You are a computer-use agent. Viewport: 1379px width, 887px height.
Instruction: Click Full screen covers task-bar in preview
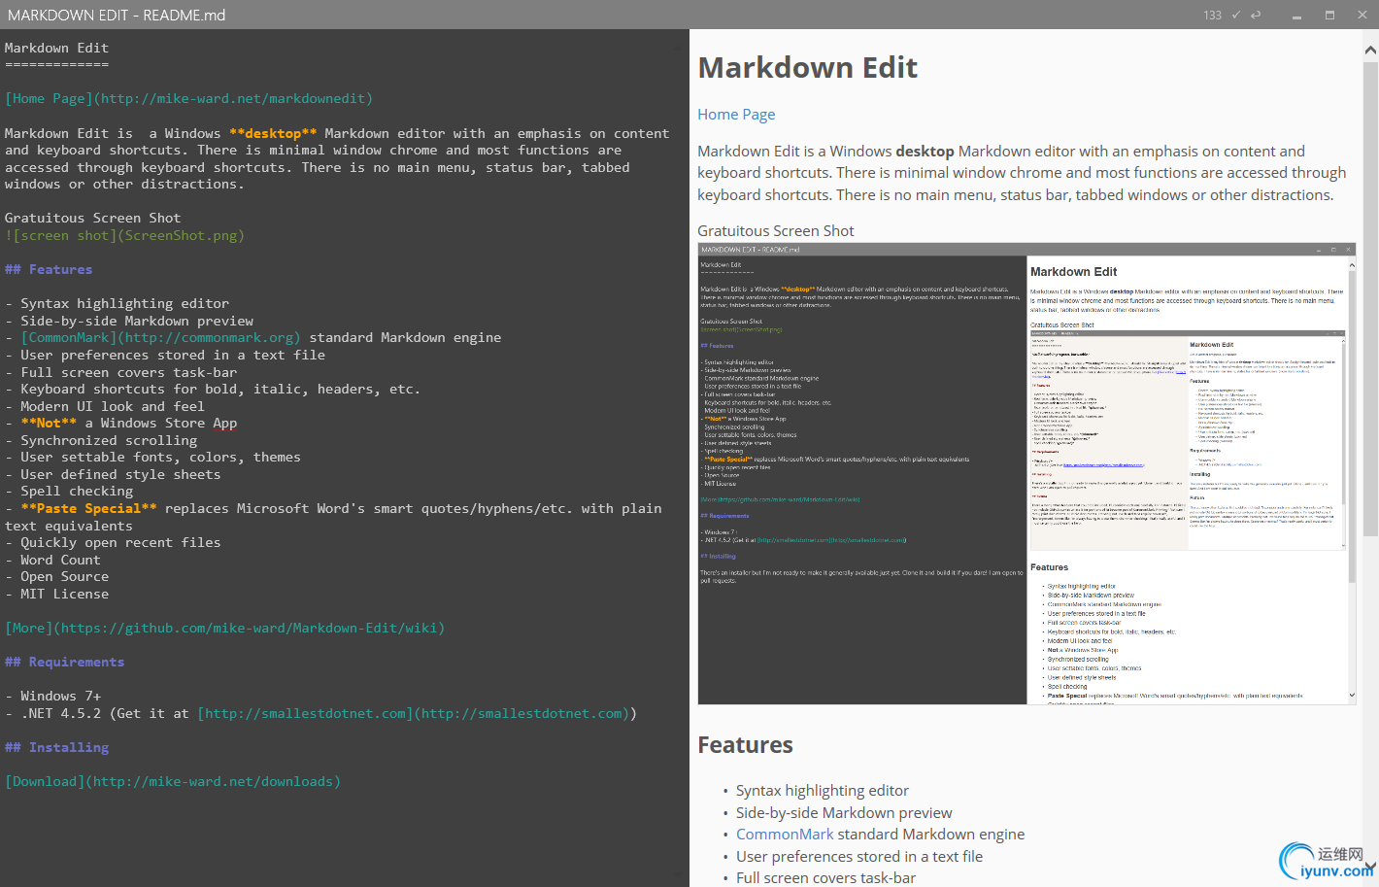[x=825, y=878]
